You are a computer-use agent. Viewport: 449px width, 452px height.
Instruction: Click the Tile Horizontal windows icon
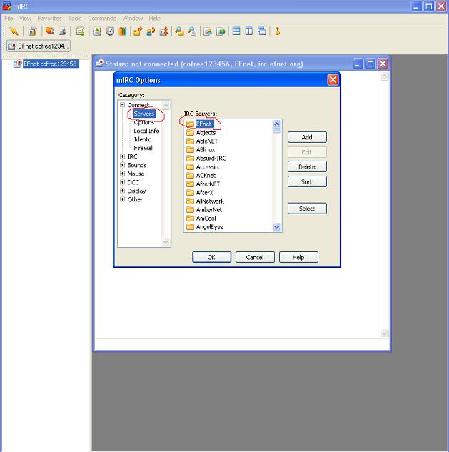[236, 31]
